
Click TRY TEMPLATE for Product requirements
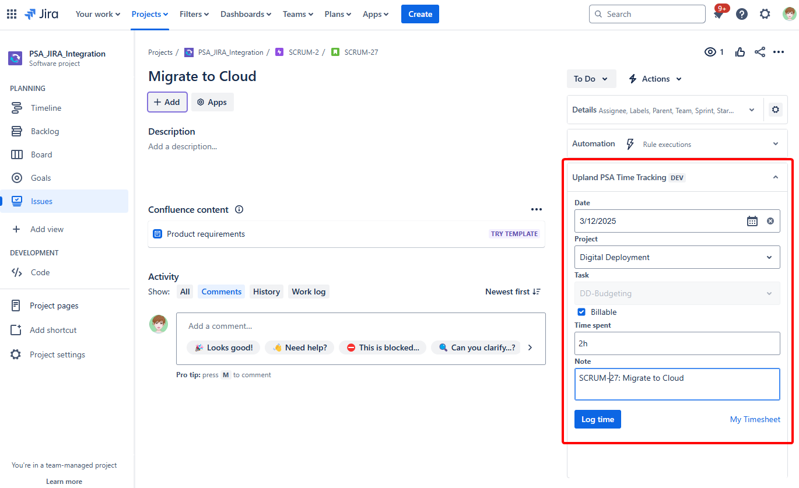click(x=514, y=234)
